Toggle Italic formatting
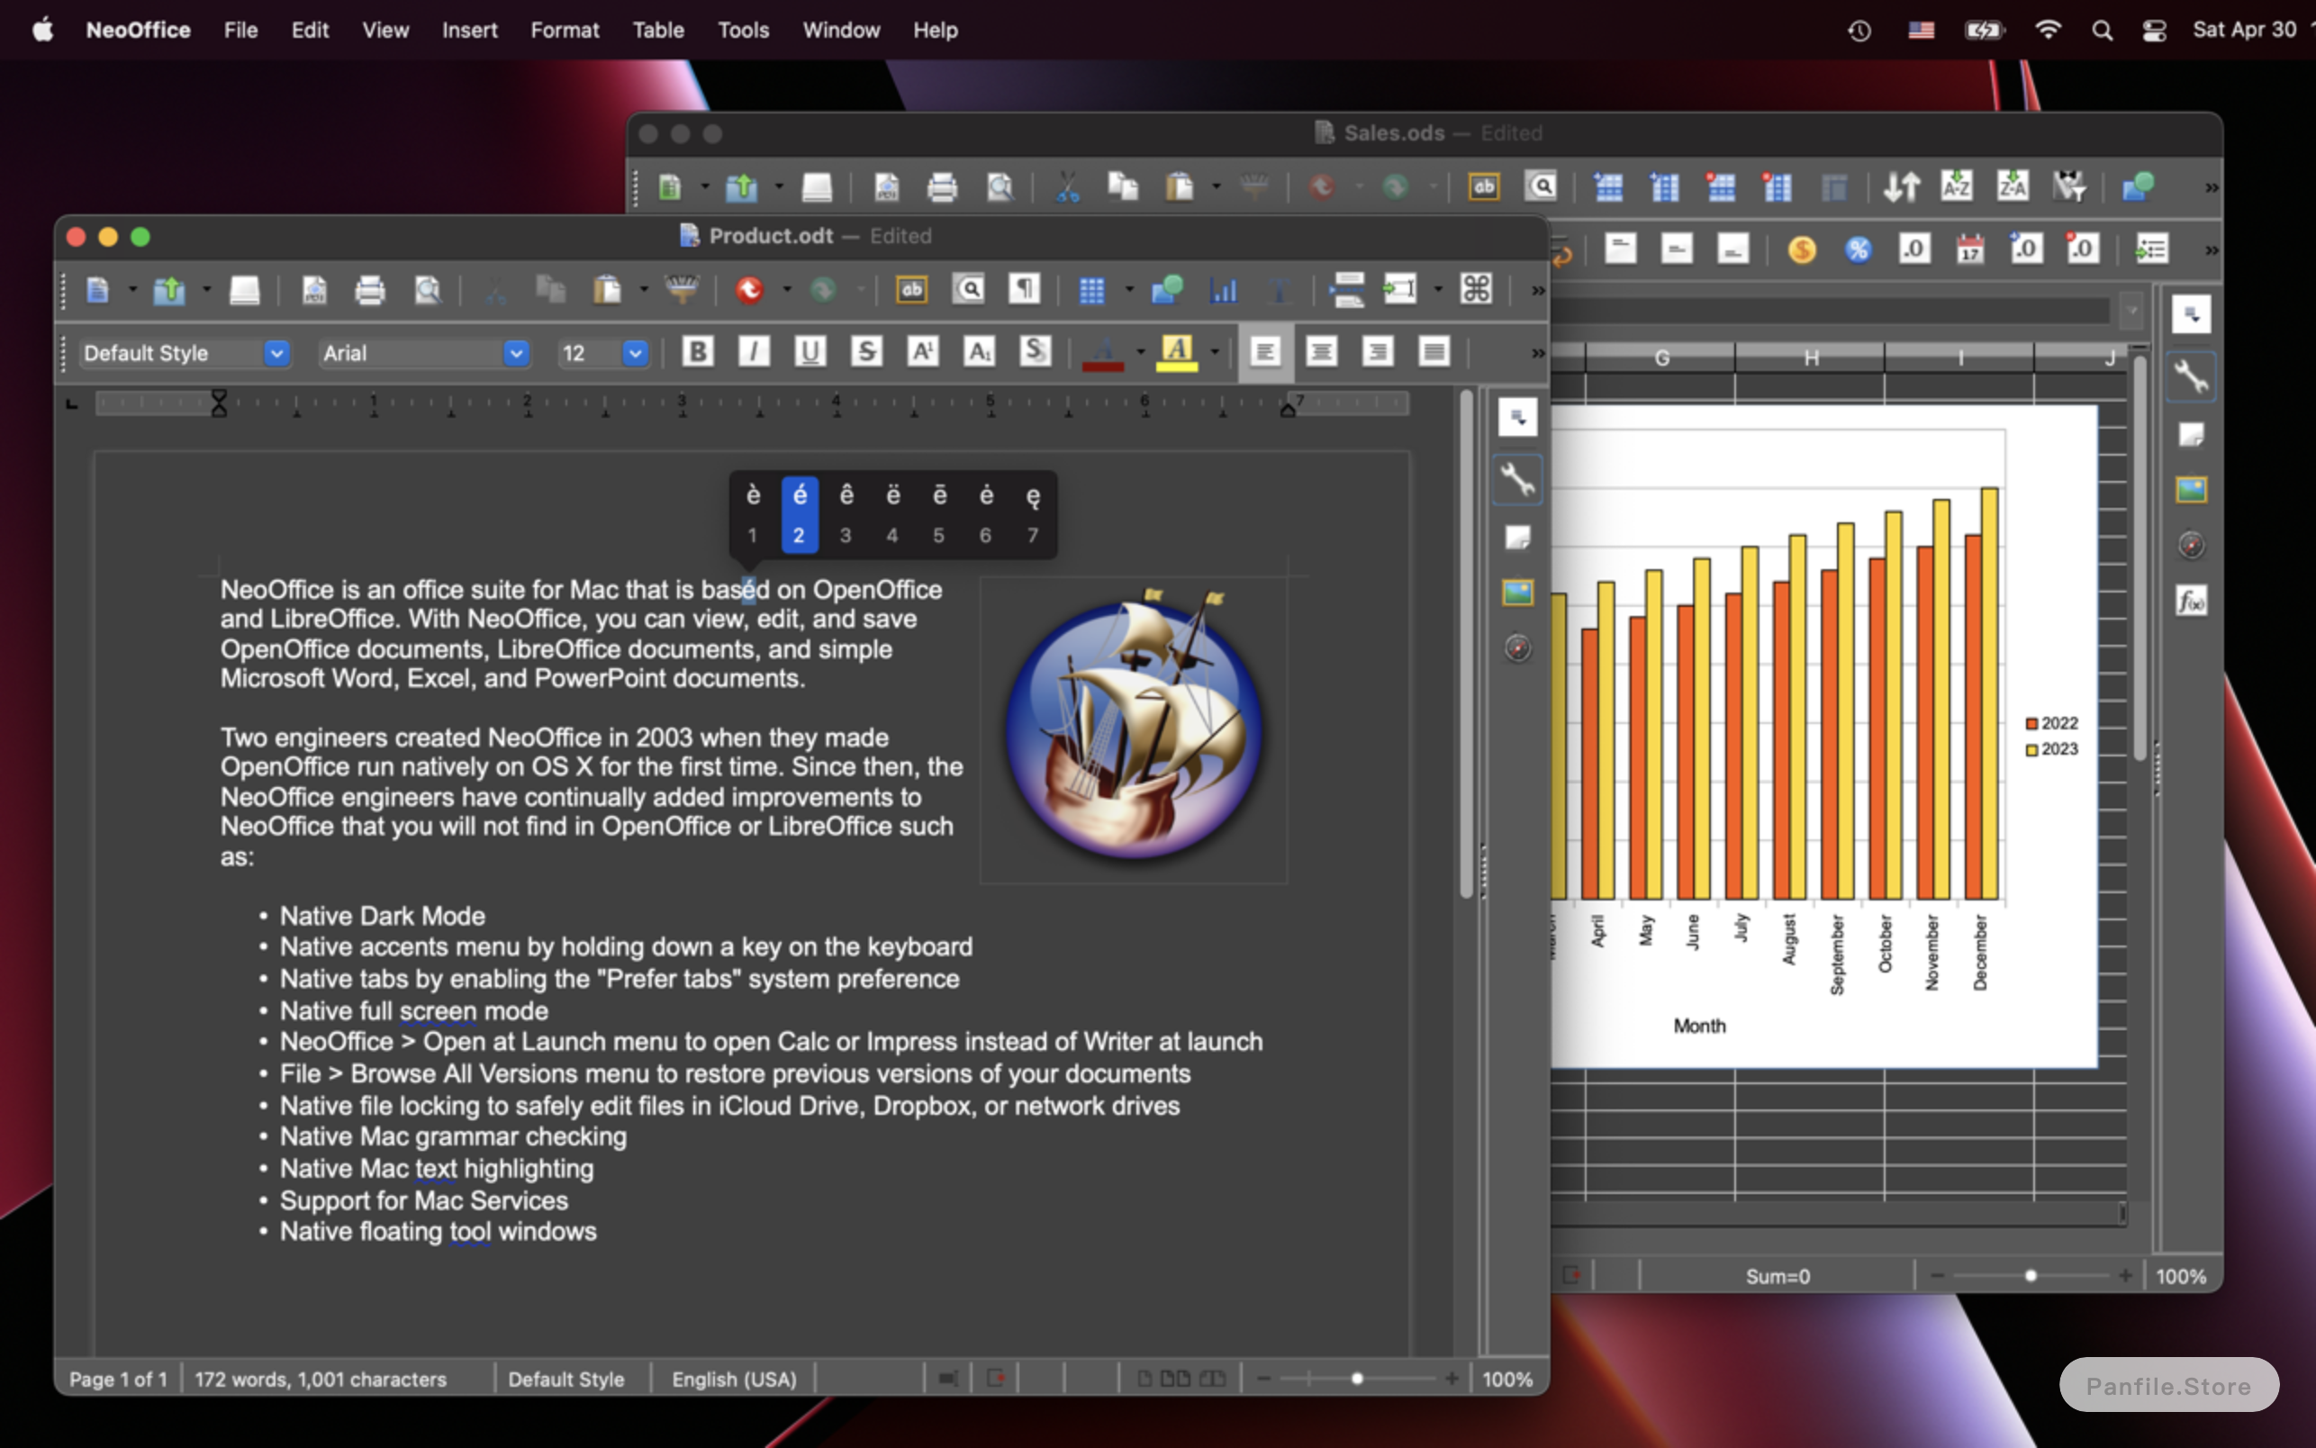2316x1448 pixels. point(755,351)
